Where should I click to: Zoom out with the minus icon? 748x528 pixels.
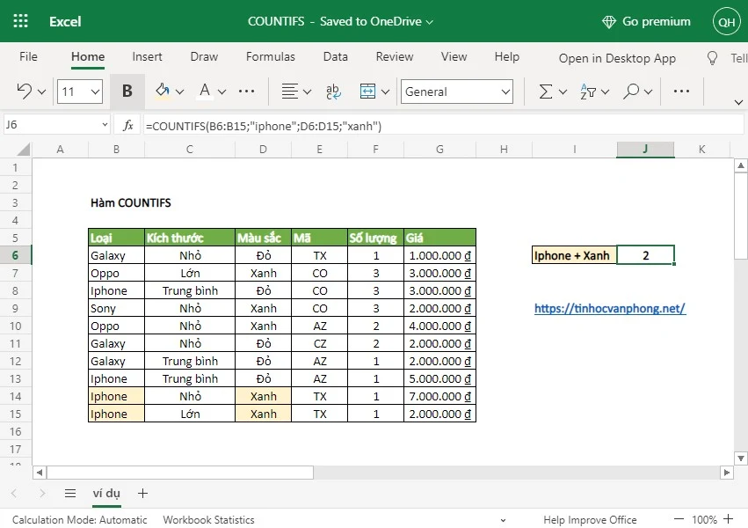pyautogui.click(x=679, y=519)
